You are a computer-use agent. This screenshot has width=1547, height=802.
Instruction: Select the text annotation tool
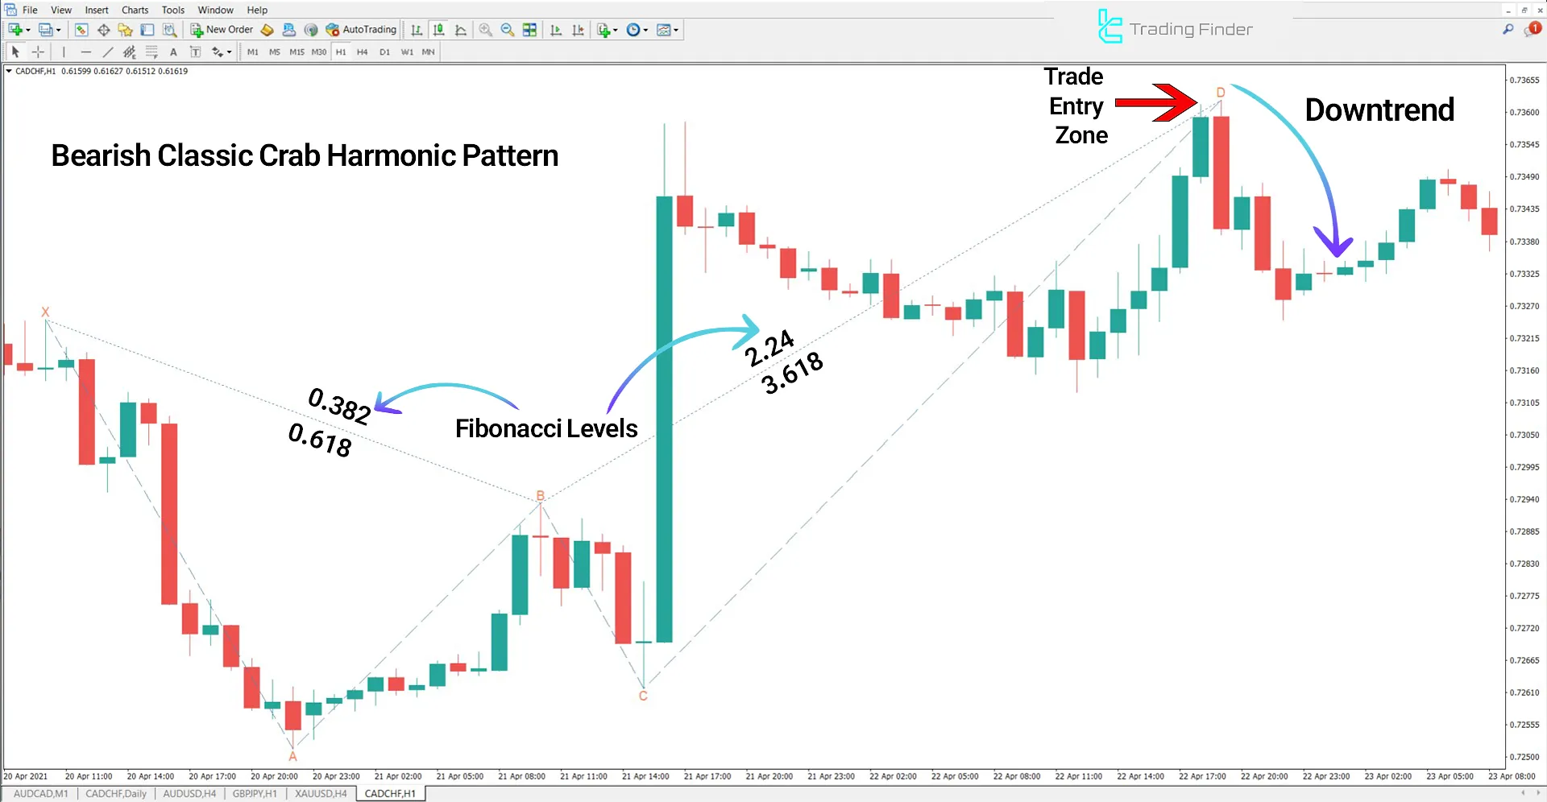(x=173, y=52)
